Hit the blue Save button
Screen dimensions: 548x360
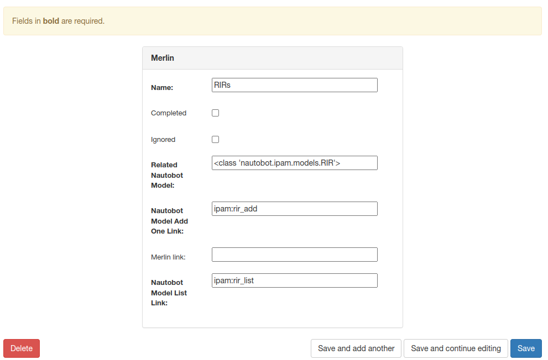pyautogui.click(x=526, y=348)
